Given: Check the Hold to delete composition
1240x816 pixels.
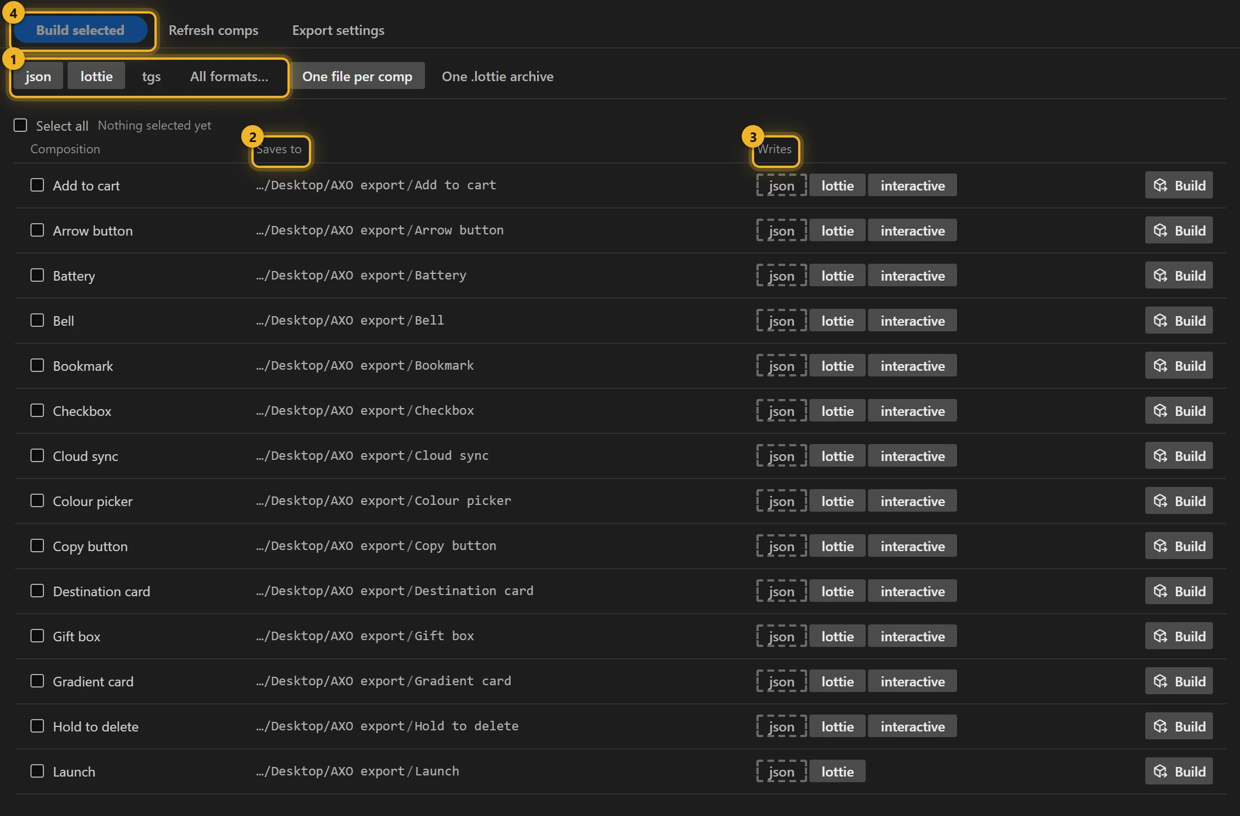Looking at the screenshot, I should pos(37,726).
